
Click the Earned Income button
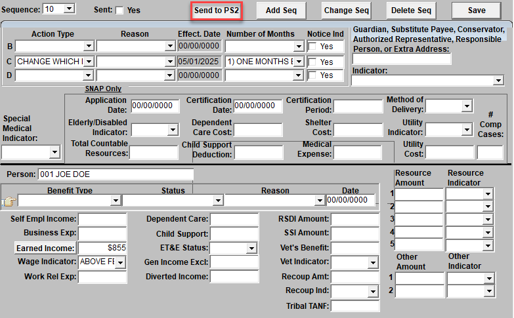point(45,248)
